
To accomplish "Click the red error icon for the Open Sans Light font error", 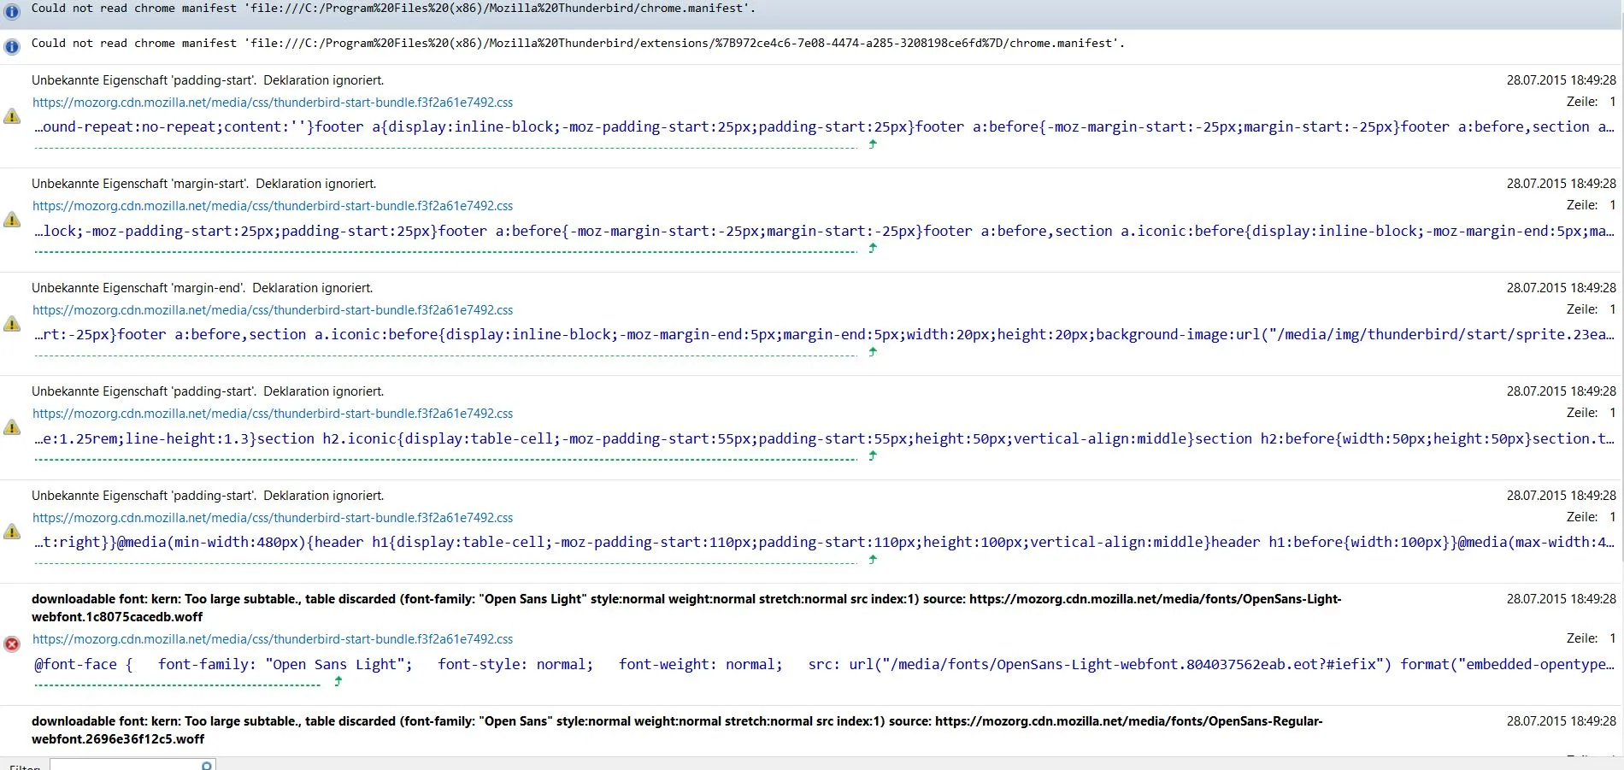I will pos(12,644).
